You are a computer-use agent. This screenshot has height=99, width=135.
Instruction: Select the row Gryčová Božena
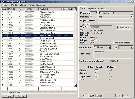tap(37, 41)
